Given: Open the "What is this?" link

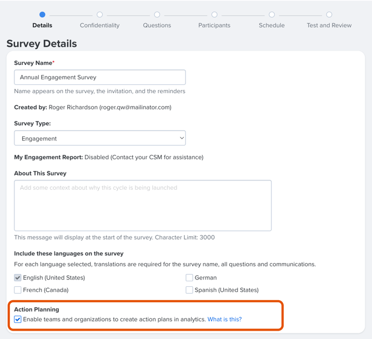Looking at the screenshot, I should (x=225, y=320).
